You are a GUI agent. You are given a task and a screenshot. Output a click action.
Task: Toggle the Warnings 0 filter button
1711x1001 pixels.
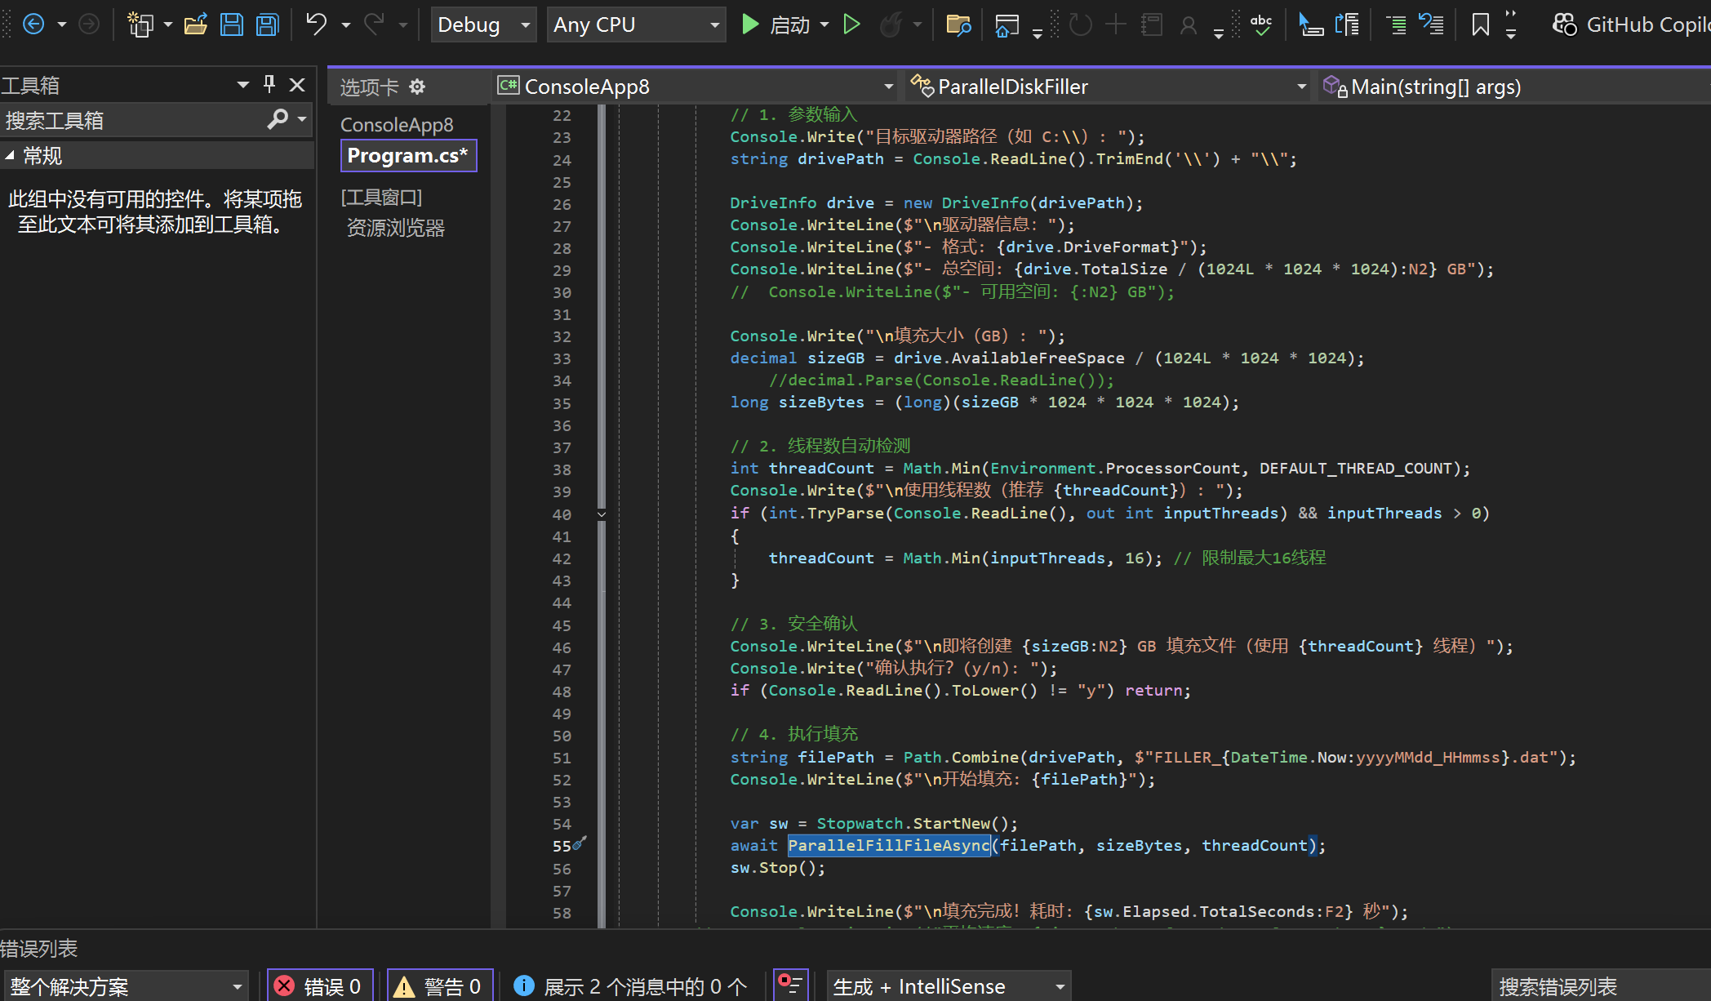click(x=439, y=986)
